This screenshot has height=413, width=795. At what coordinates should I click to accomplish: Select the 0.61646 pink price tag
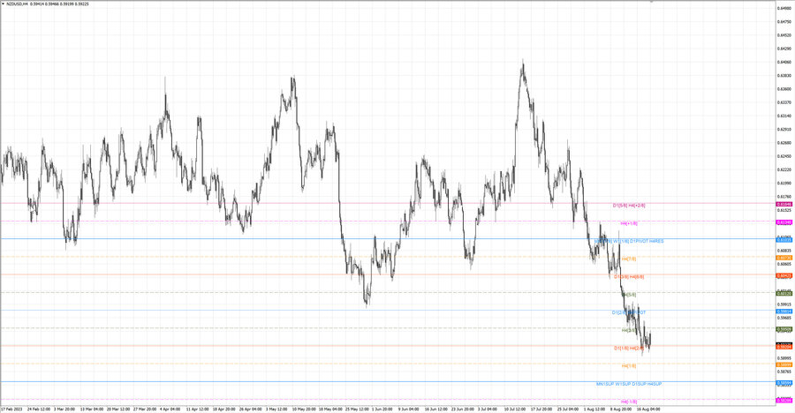coord(784,204)
